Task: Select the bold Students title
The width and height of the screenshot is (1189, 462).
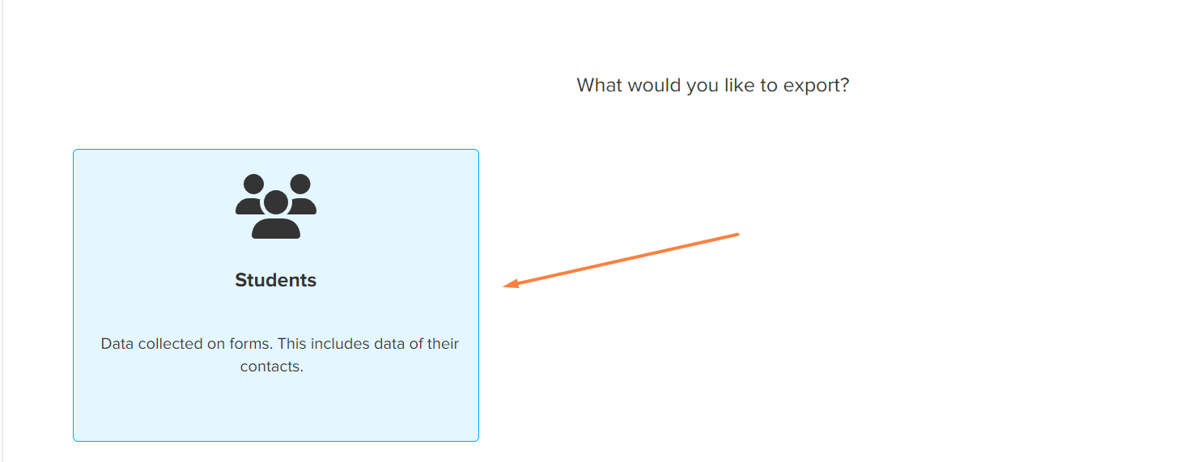Action: (276, 280)
